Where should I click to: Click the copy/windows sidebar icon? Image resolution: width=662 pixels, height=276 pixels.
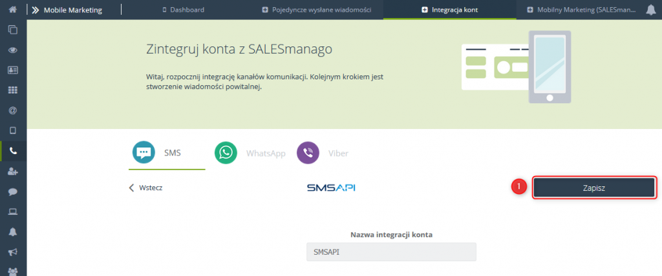[x=13, y=30]
